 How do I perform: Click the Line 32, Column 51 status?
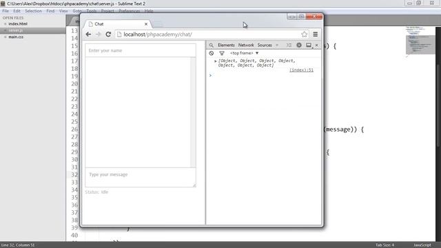(18, 245)
